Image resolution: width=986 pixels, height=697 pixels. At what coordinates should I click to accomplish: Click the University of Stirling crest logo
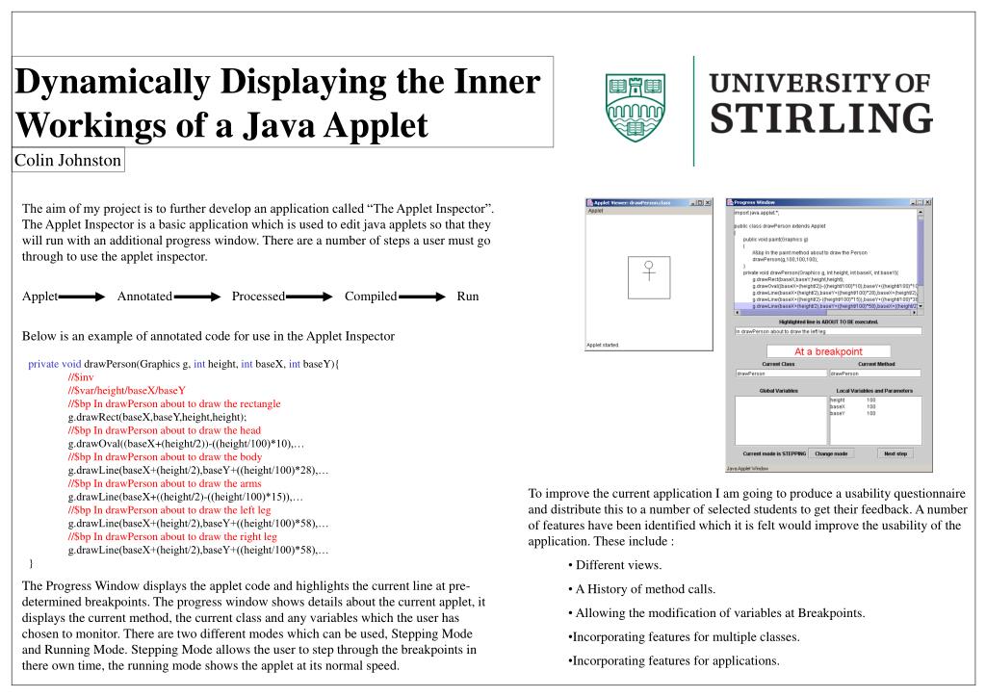click(x=636, y=107)
